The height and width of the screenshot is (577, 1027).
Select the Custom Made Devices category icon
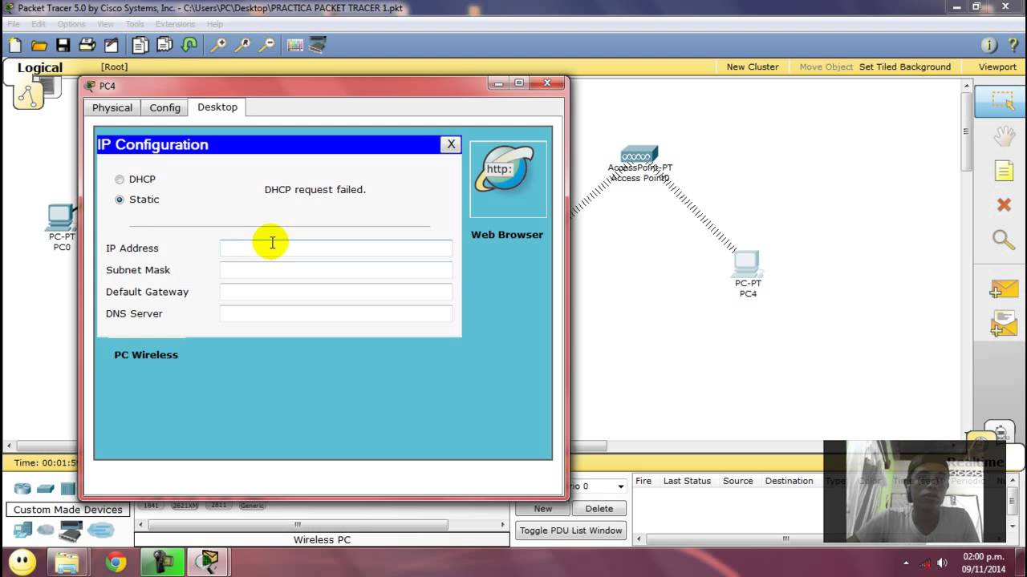coord(71,531)
